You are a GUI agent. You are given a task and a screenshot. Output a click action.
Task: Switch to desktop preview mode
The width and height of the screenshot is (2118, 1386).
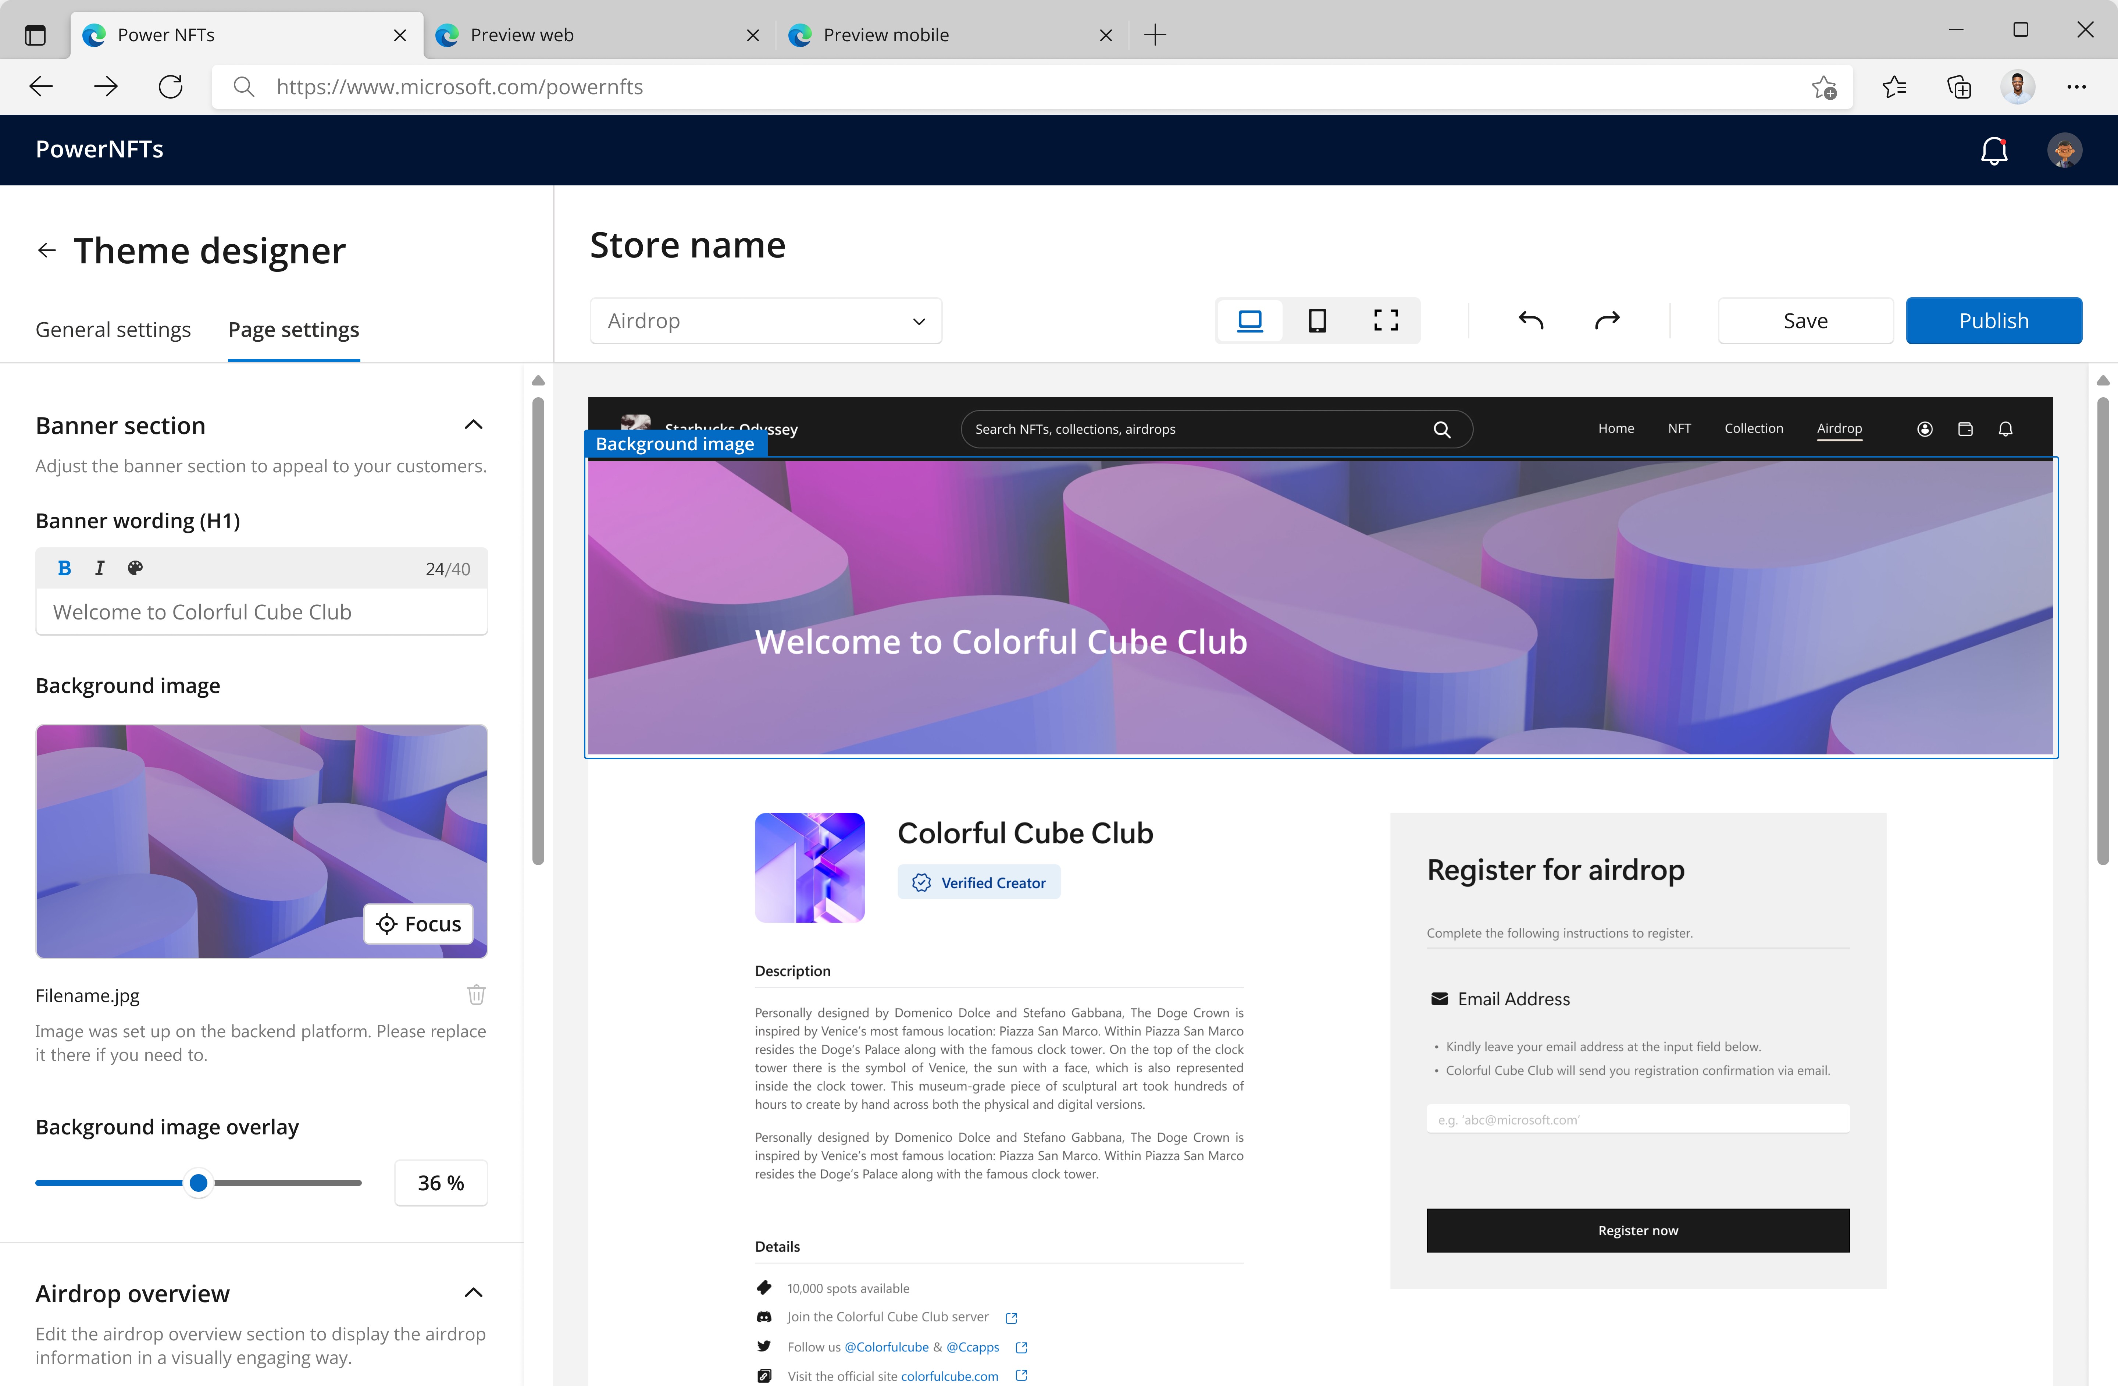pos(1249,320)
